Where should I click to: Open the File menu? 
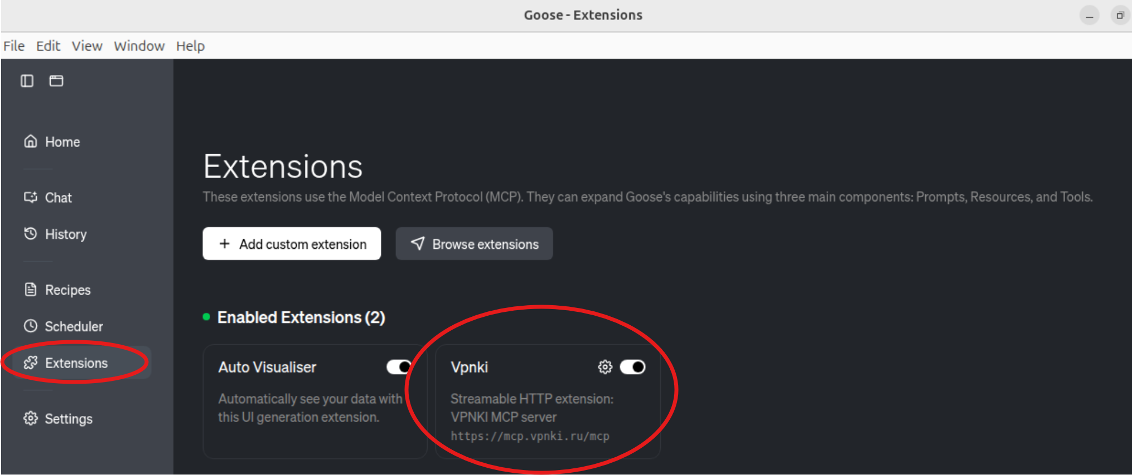(14, 46)
